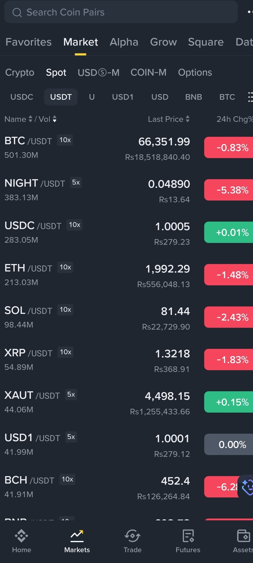Viewport: 253px width, 563px height.
Task: Open the quote currency list icon
Action: pos(250,97)
